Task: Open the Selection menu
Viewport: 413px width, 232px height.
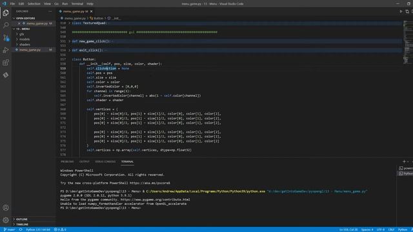Action: pyautogui.click(x=34, y=4)
